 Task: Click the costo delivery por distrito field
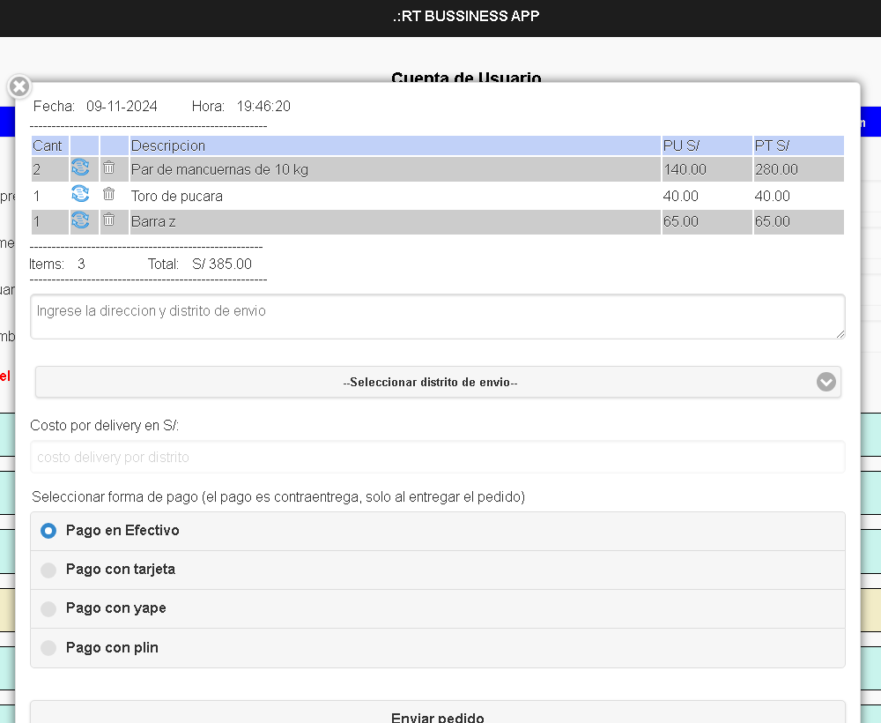(437, 458)
